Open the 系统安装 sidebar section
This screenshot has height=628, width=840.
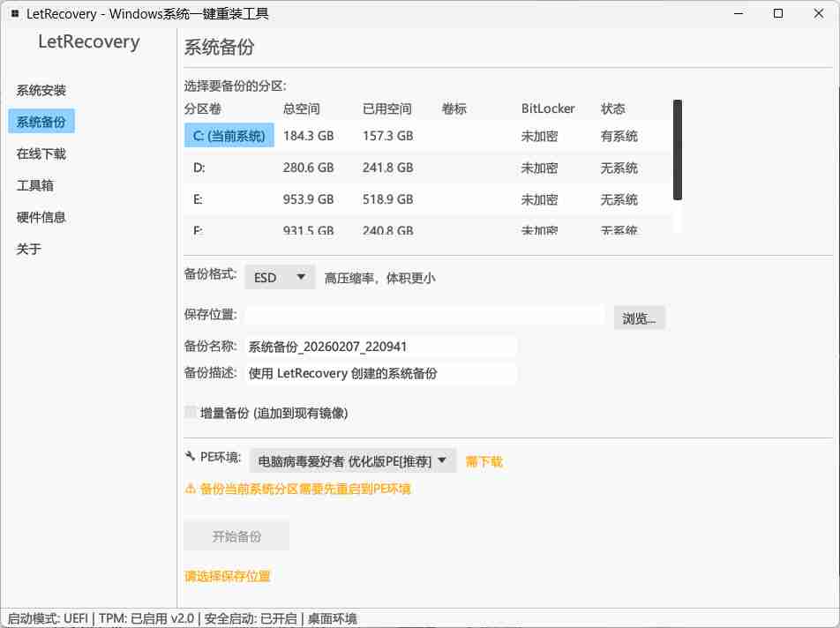(41, 90)
